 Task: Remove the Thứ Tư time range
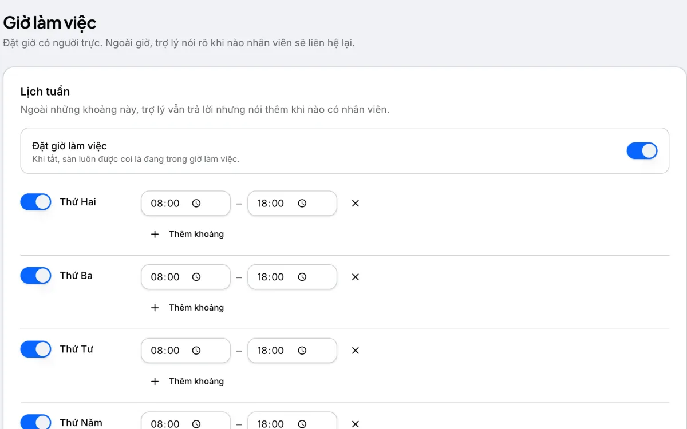click(355, 351)
